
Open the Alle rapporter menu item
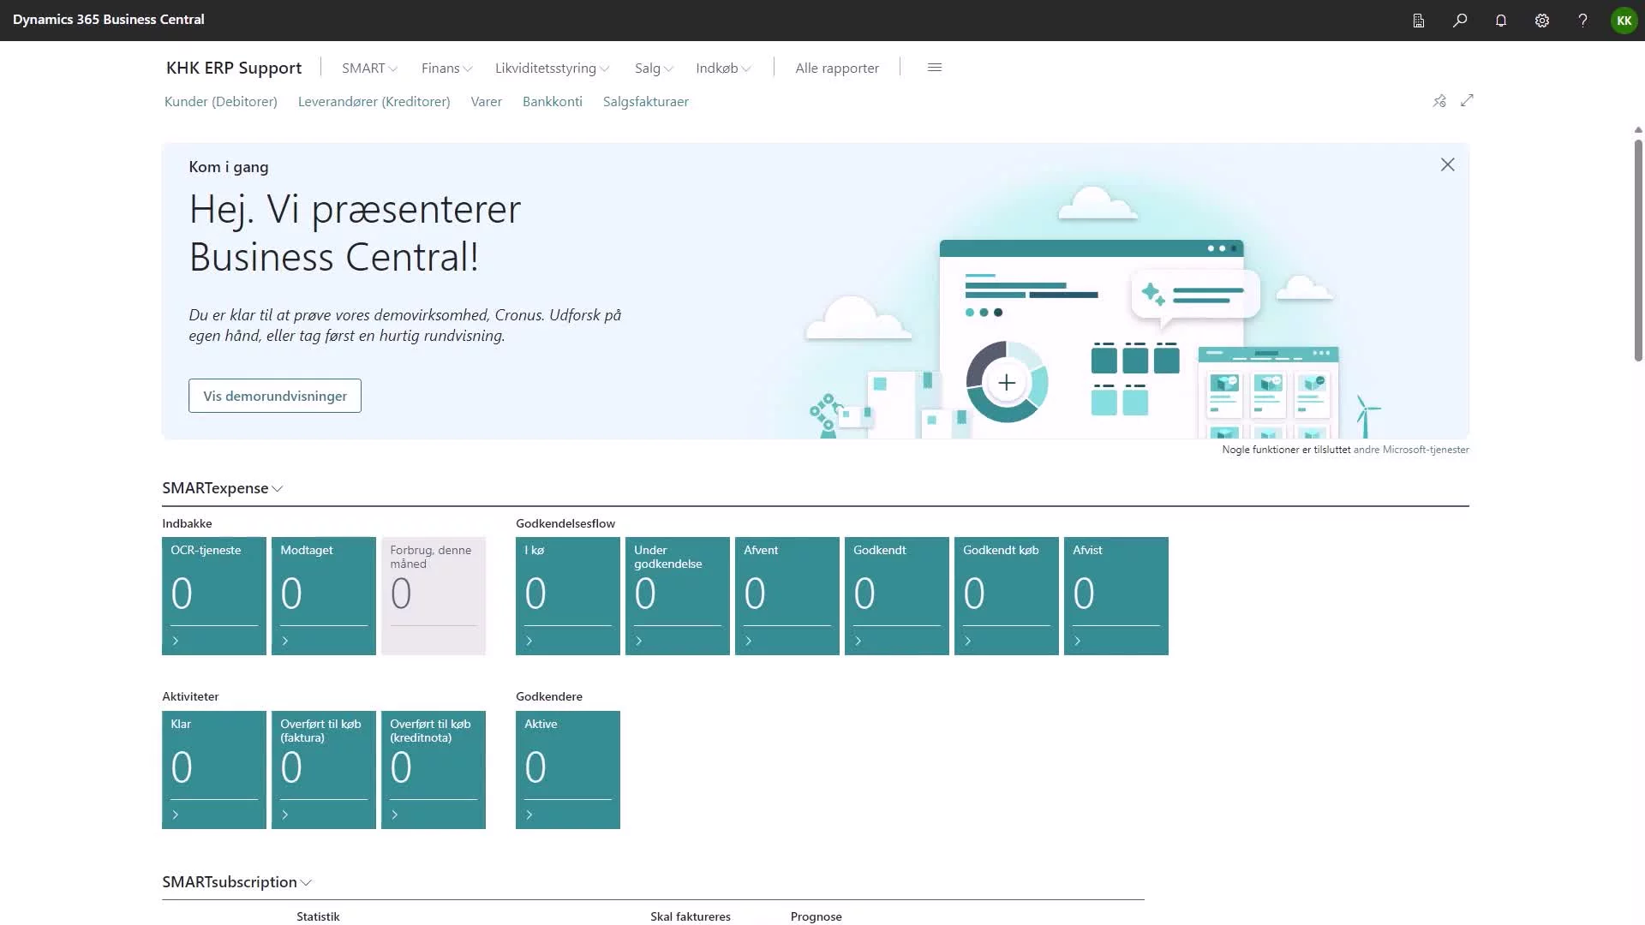837,69
